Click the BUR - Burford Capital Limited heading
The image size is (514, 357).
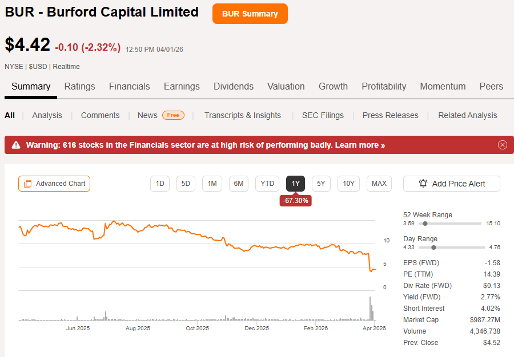point(102,12)
